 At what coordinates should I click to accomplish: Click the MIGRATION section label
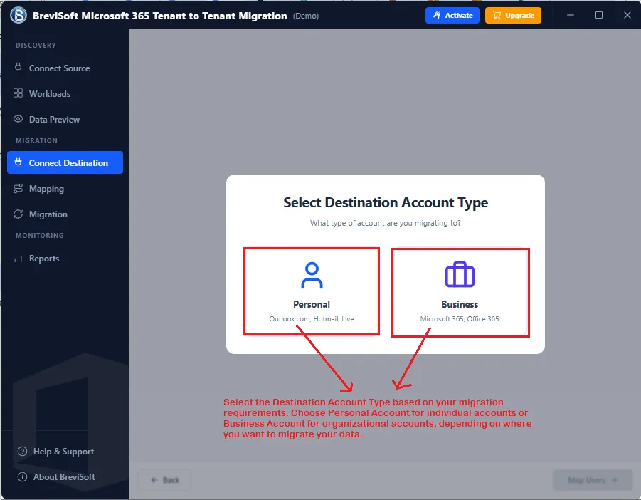coord(36,141)
